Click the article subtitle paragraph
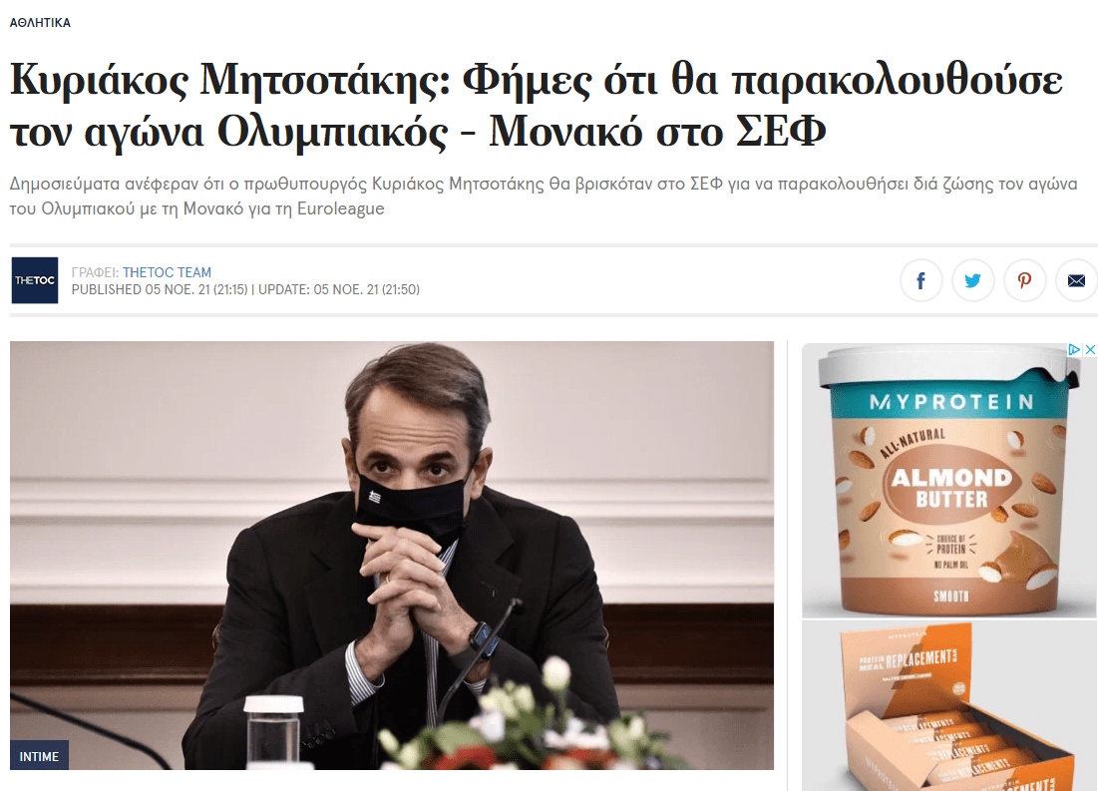 coord(544,197)
